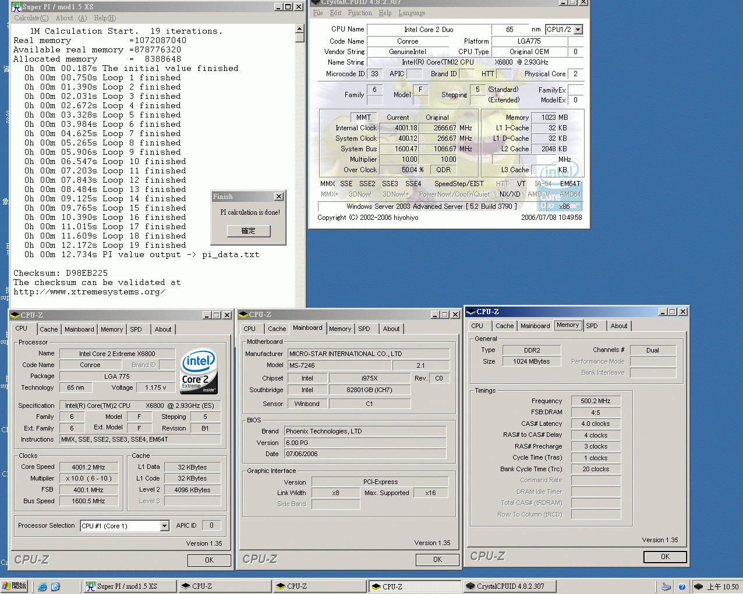The image size is (743, 594).
Task: Click the 'Checksum: D98EB225' line in Super PI
Action: click(61, 273)
